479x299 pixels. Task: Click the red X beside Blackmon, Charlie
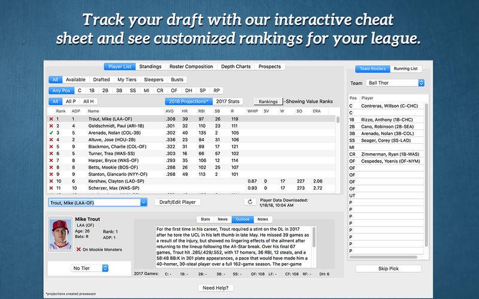[51, 147]
